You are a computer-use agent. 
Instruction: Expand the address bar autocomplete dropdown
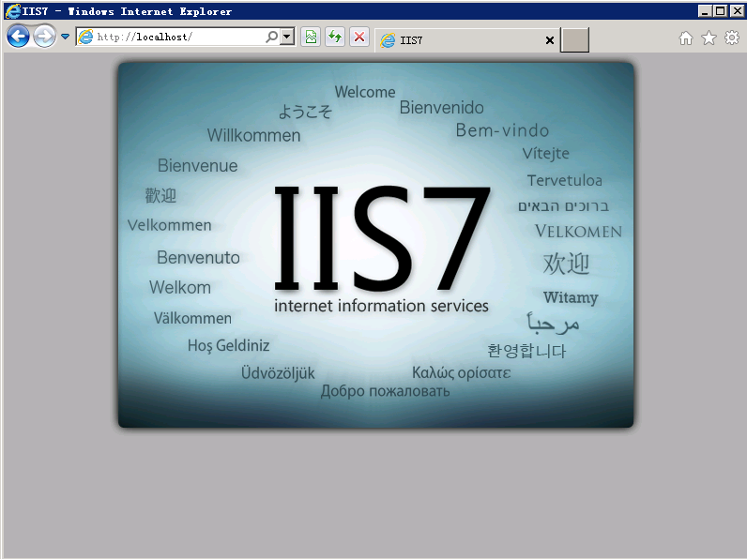point(287,37)
